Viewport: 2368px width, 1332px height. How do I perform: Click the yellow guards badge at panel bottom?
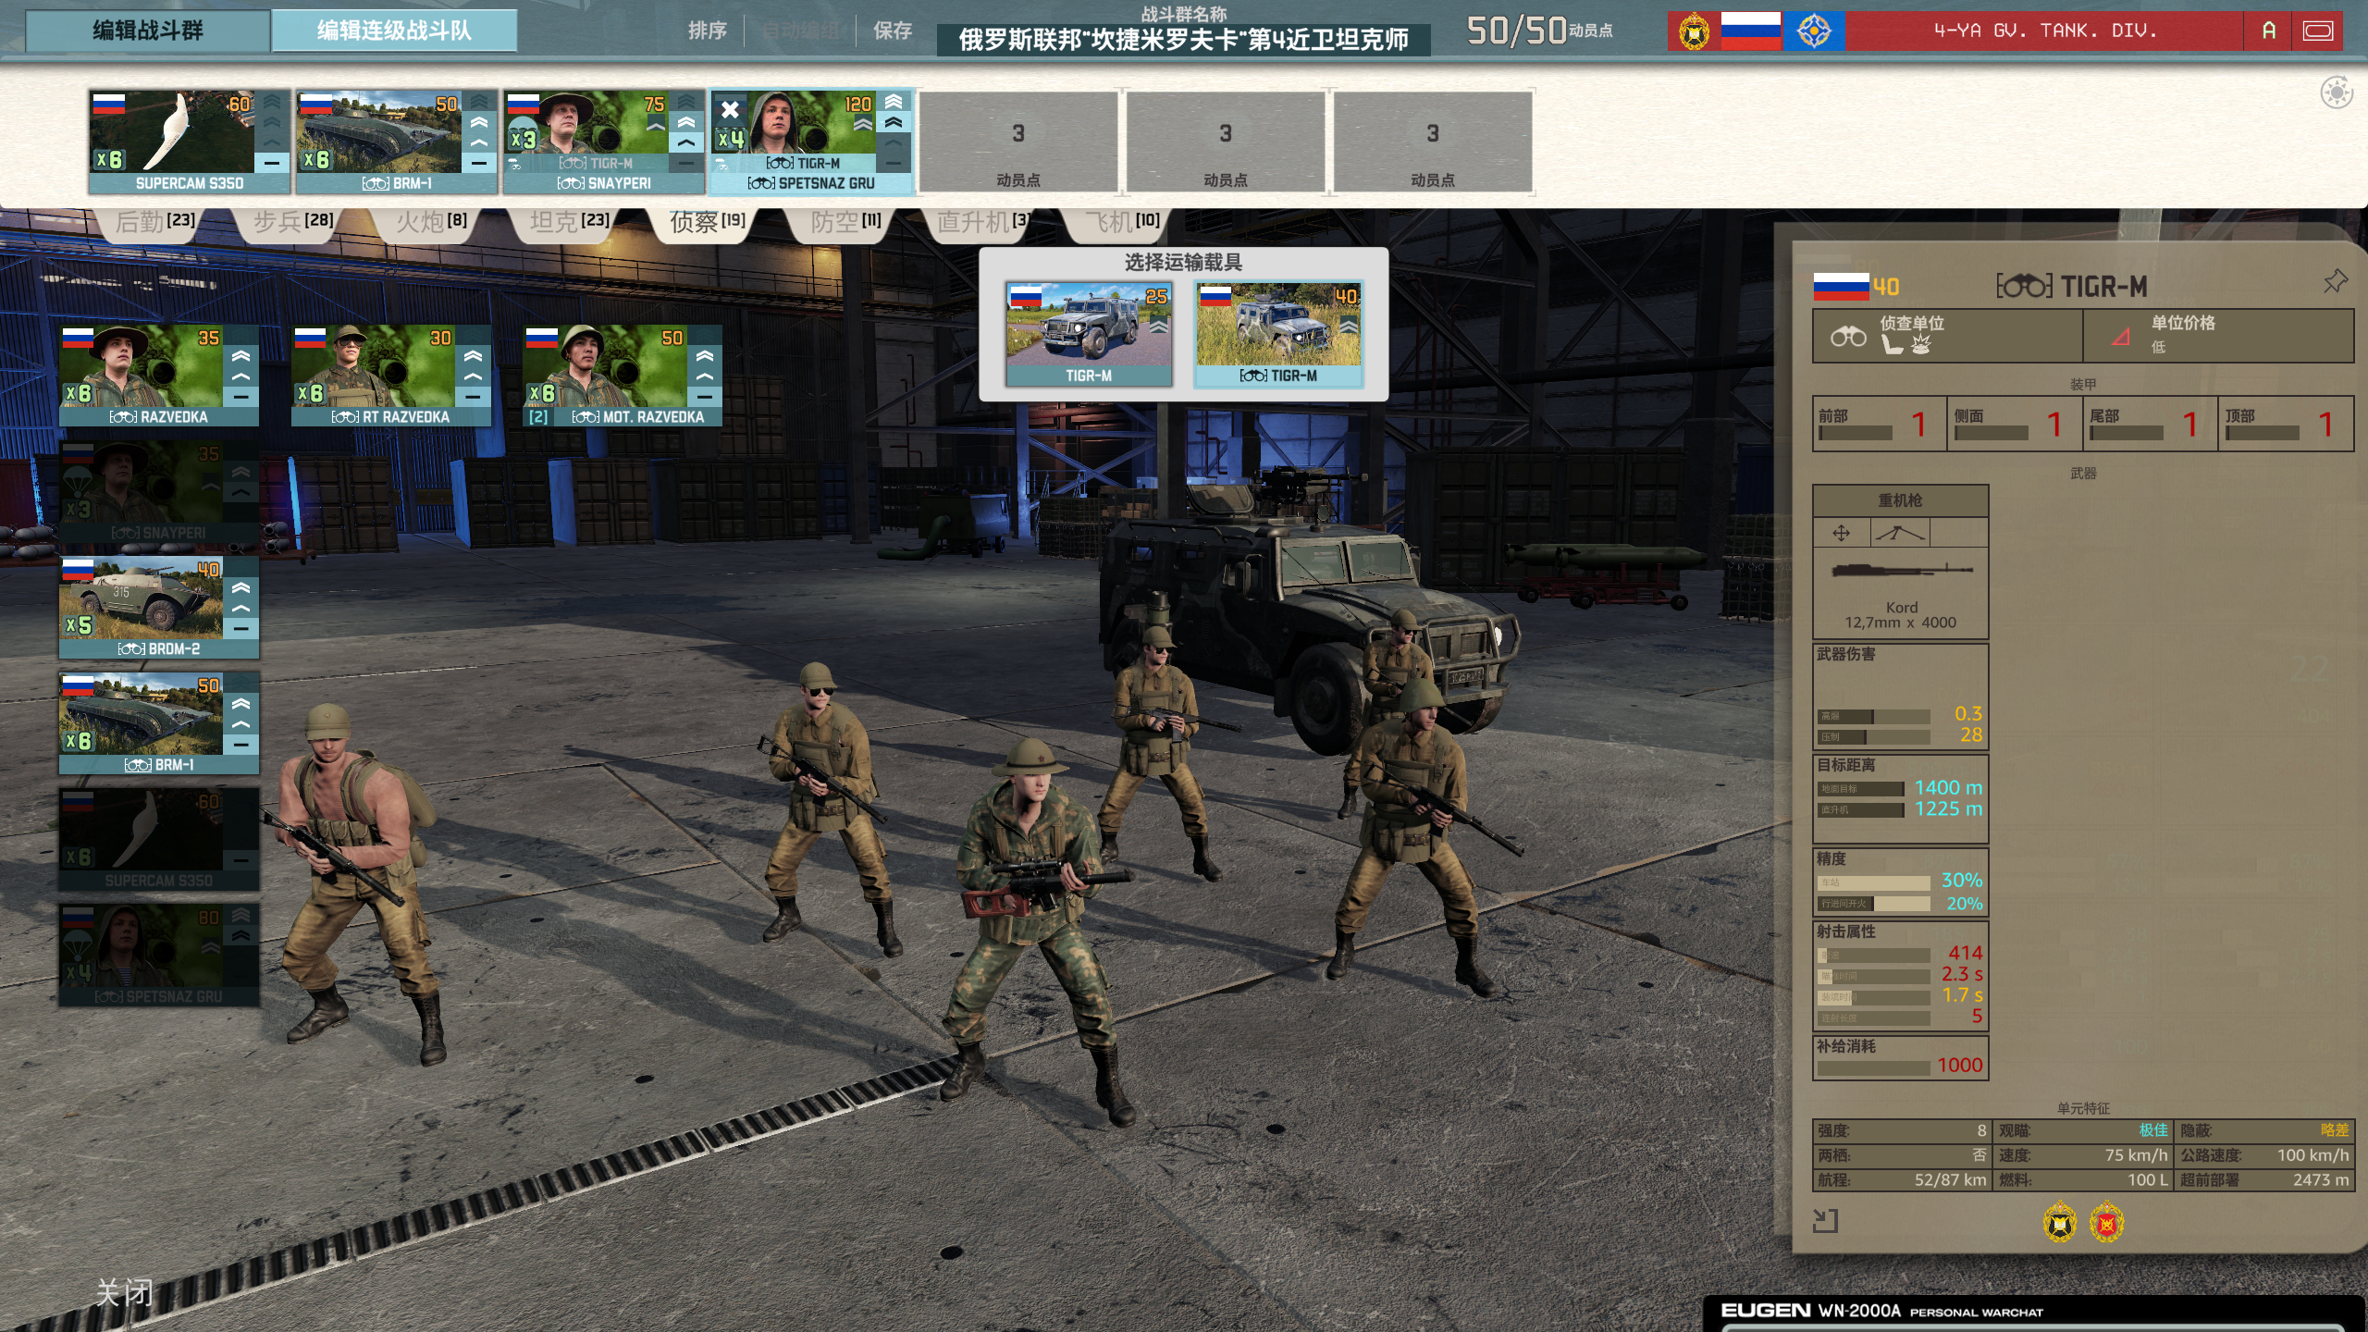click(2060, 1223)
